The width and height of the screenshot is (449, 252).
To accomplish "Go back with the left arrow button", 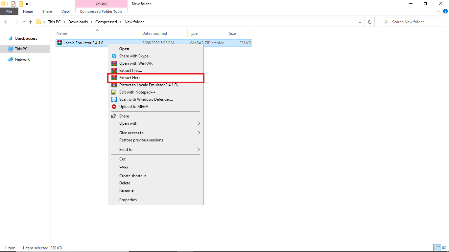I will coord(6,22).
